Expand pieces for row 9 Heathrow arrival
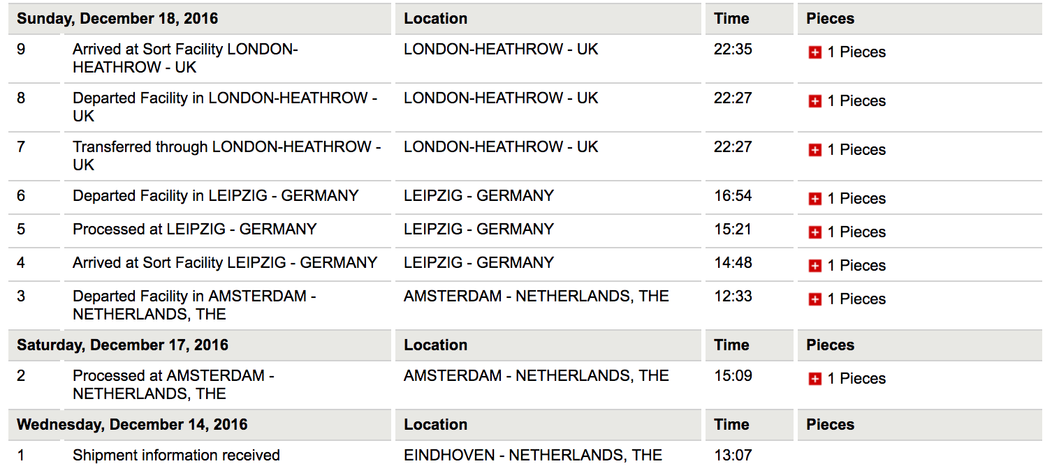 click(x=814, y=52)
